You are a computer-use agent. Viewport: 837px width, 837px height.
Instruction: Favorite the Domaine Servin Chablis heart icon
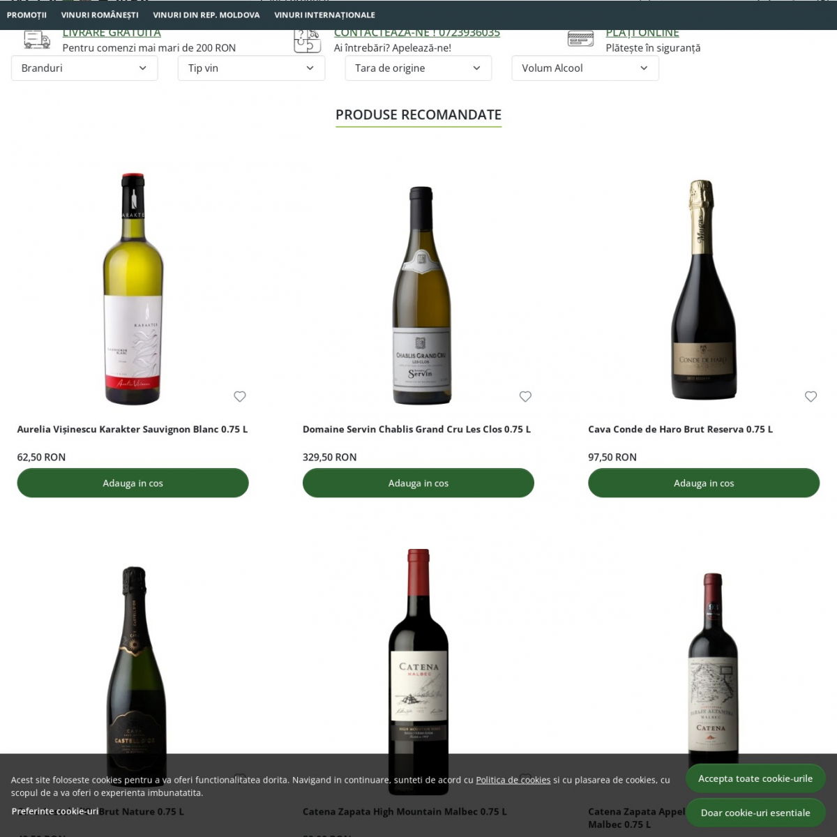tap(525, 396)
